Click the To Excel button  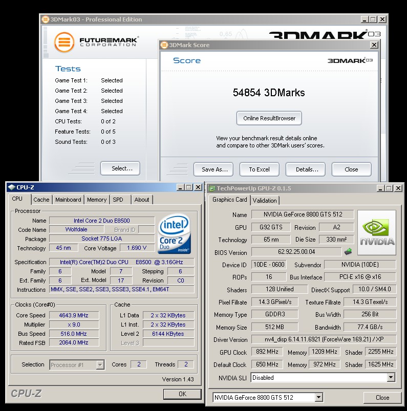click(x=260, y=169)
